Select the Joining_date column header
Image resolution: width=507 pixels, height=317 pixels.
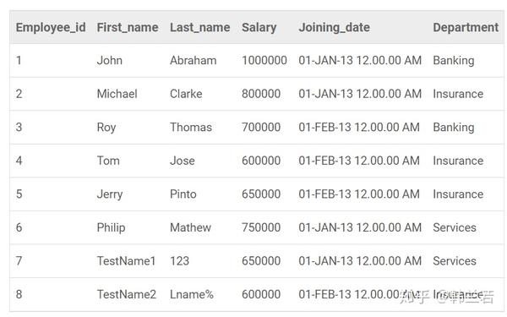pos(334,28)
